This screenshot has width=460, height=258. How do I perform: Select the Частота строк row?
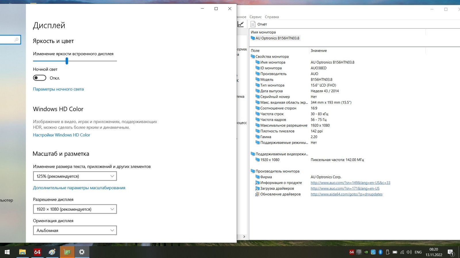(270, 114)
